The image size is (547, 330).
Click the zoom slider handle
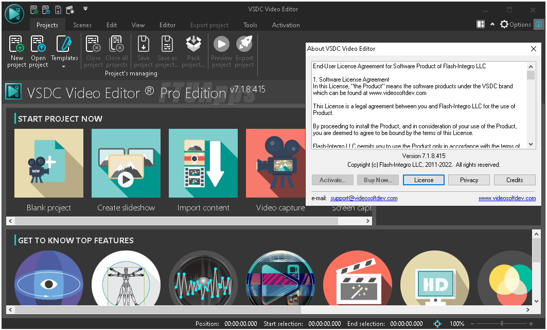point(502,324)
